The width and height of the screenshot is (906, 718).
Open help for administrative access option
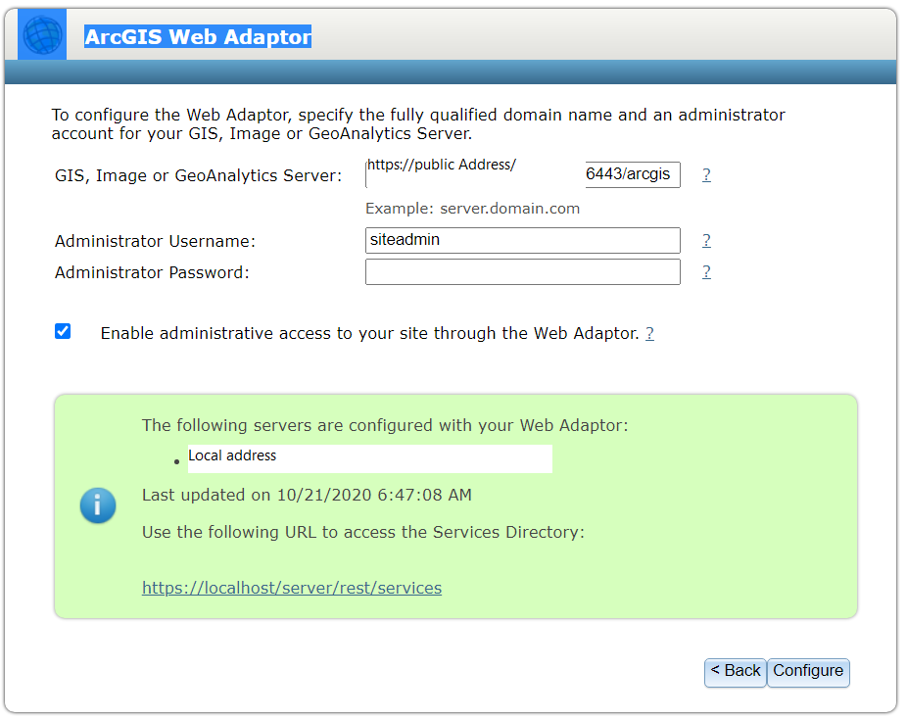tap(649, 333)
